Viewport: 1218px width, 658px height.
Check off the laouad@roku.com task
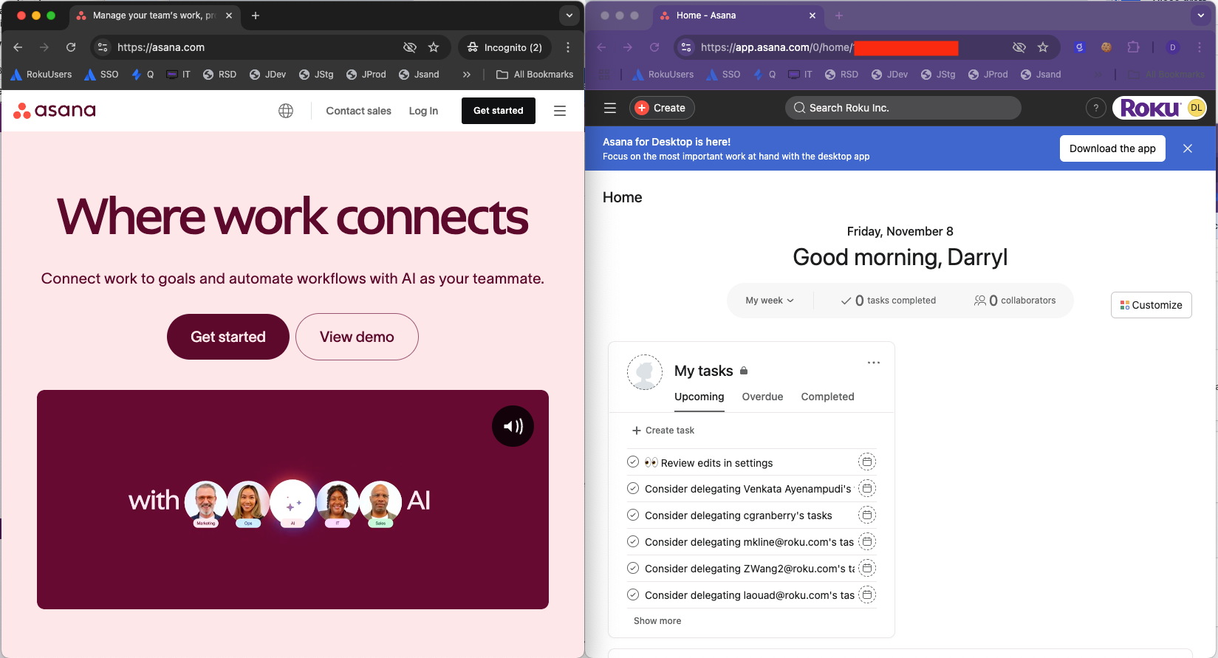(x=633, y=594)
